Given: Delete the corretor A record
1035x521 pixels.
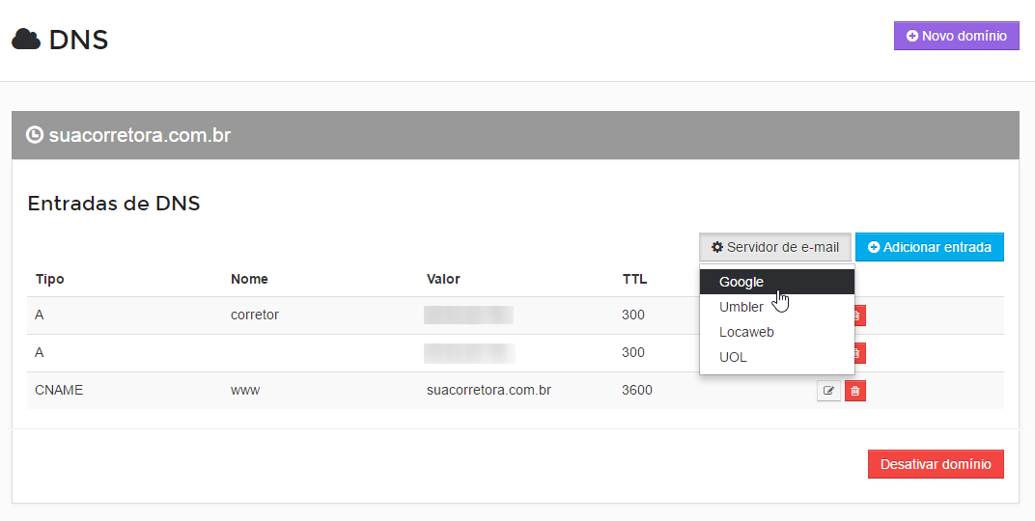Looking at the screenshot, I should tap(859, 315).
